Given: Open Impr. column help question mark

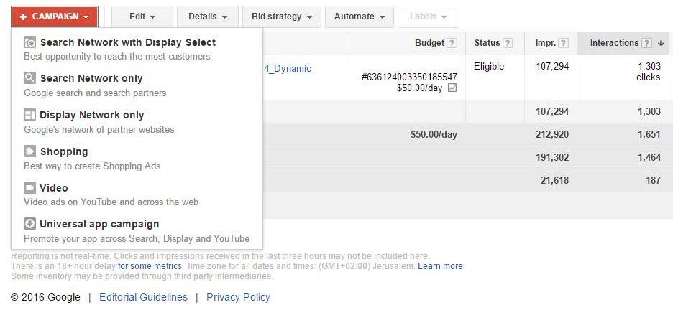Looking at the screenshot, I should click(x=564, y=43).
